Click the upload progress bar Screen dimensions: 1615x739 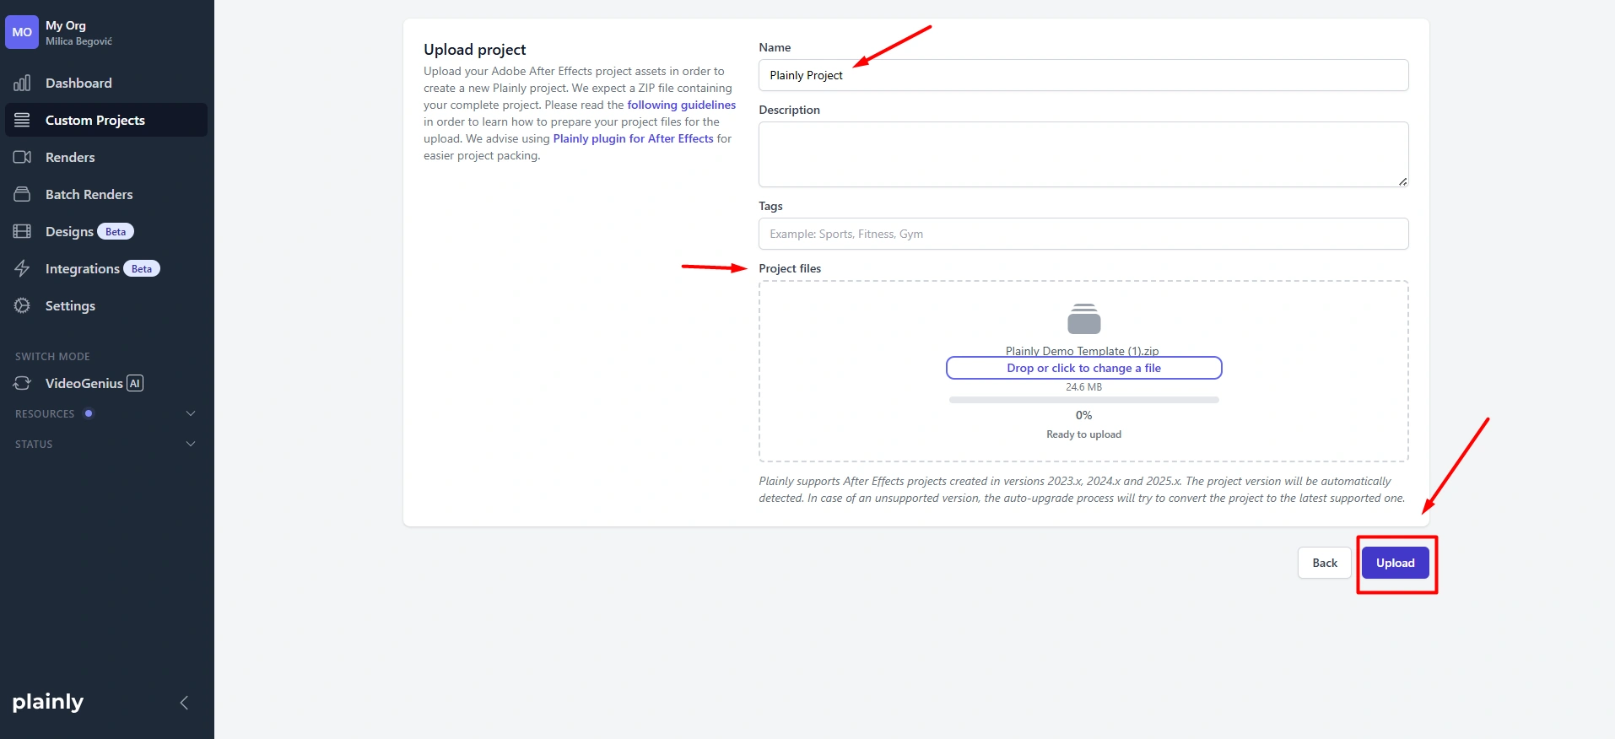pyautogui.click(x=1083, y=400)
